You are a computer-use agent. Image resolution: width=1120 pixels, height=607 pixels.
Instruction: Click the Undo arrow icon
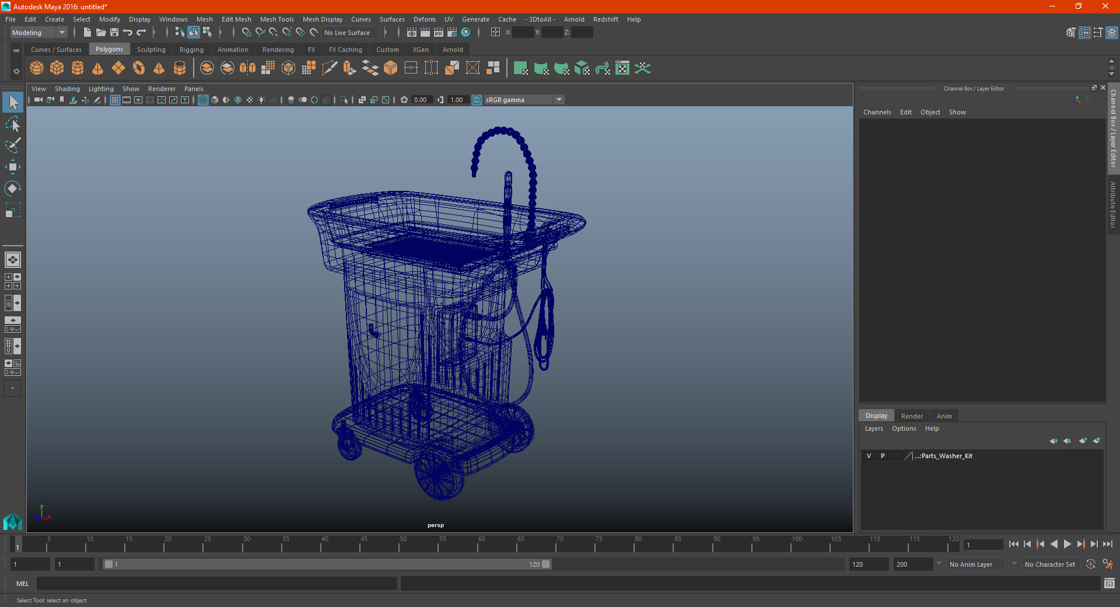coord(128,33)
